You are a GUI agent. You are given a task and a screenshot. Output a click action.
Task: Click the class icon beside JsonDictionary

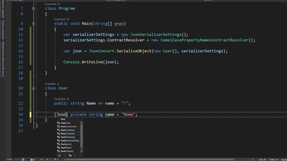click(x=58, y=137)
